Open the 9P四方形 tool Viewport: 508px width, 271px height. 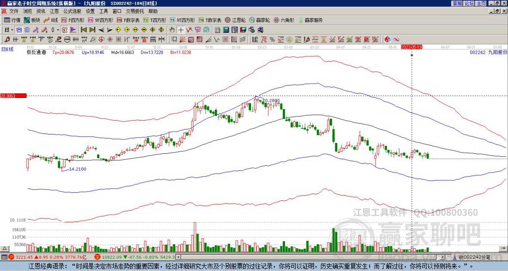(x=101, y=20)
